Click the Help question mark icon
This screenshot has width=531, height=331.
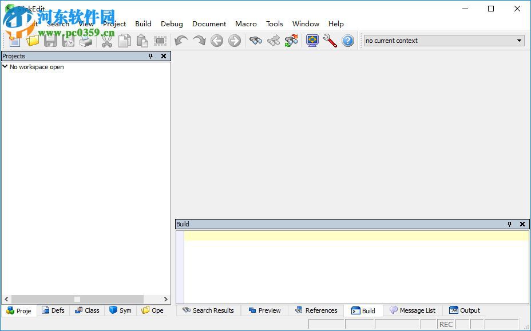coord(348,41)
